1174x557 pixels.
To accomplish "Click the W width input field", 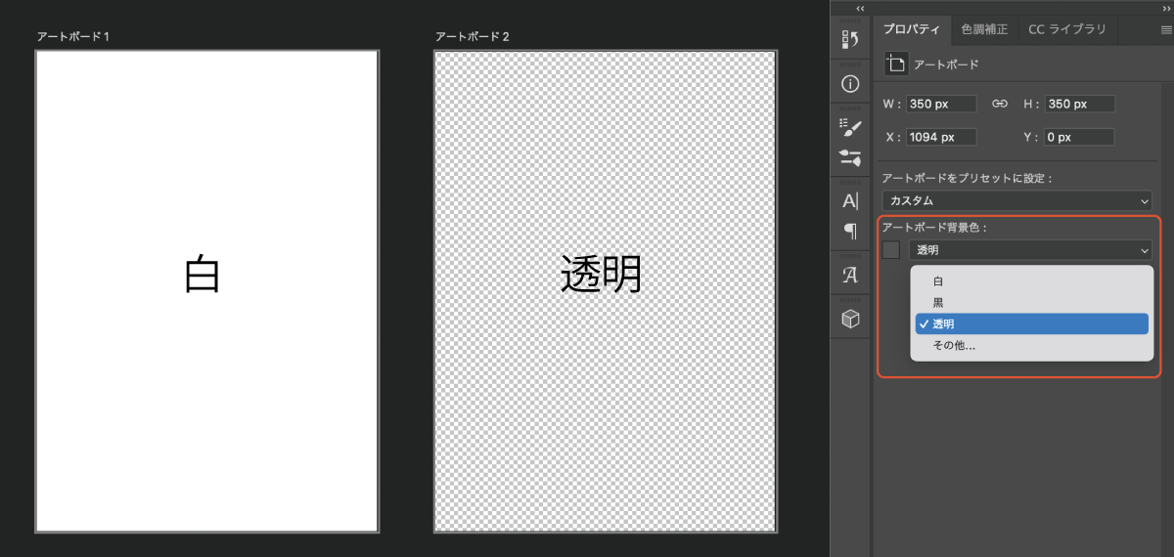I will [x=941, y=104].
